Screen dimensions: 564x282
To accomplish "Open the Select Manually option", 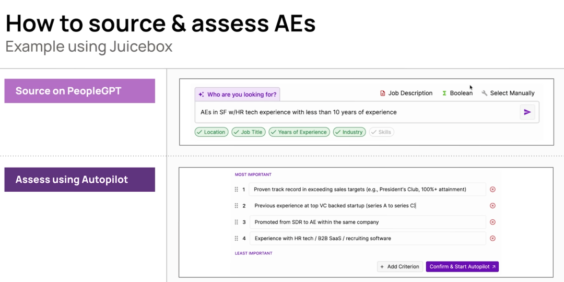I will (508, 93).
